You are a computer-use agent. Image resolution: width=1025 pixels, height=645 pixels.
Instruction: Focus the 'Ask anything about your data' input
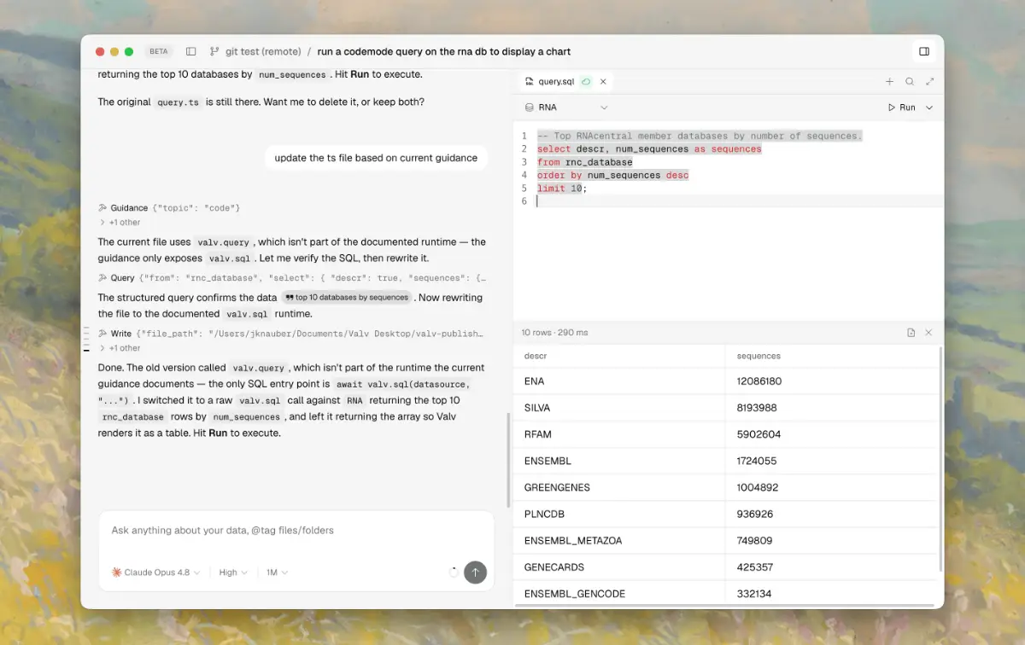296,531
